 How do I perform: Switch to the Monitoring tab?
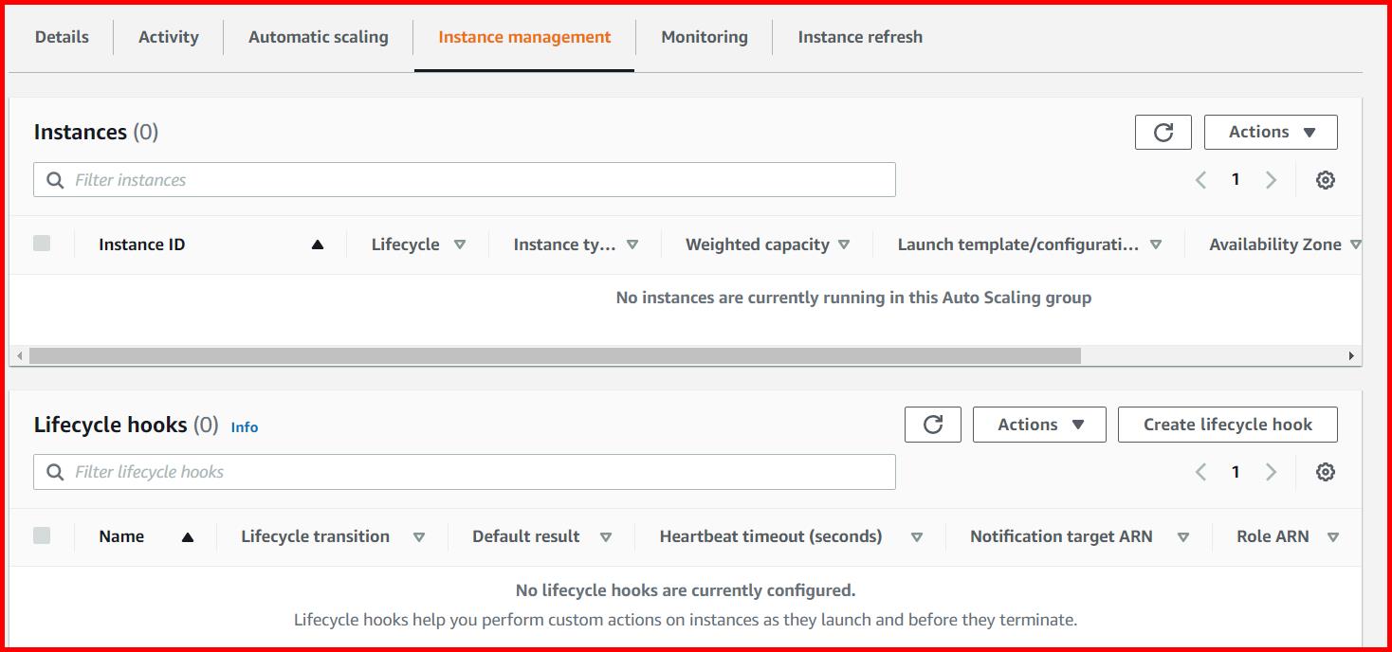704,36
